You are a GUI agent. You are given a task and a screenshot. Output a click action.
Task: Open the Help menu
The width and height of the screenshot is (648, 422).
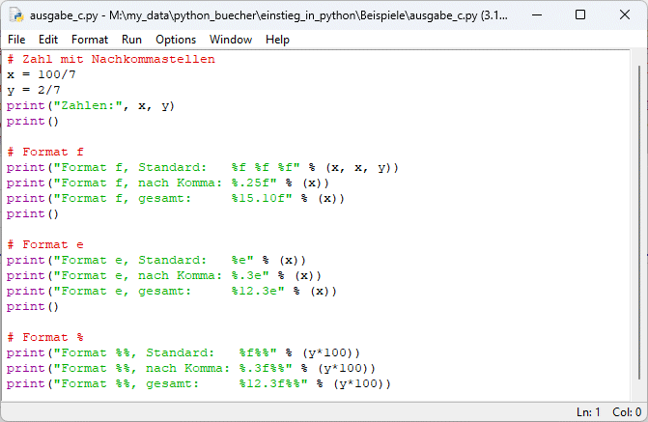pos(277,40)
